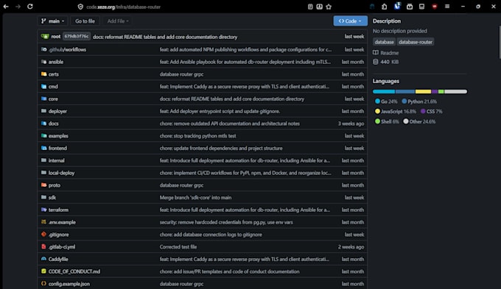Open the Readme link in sidebar

coord(389,53)
